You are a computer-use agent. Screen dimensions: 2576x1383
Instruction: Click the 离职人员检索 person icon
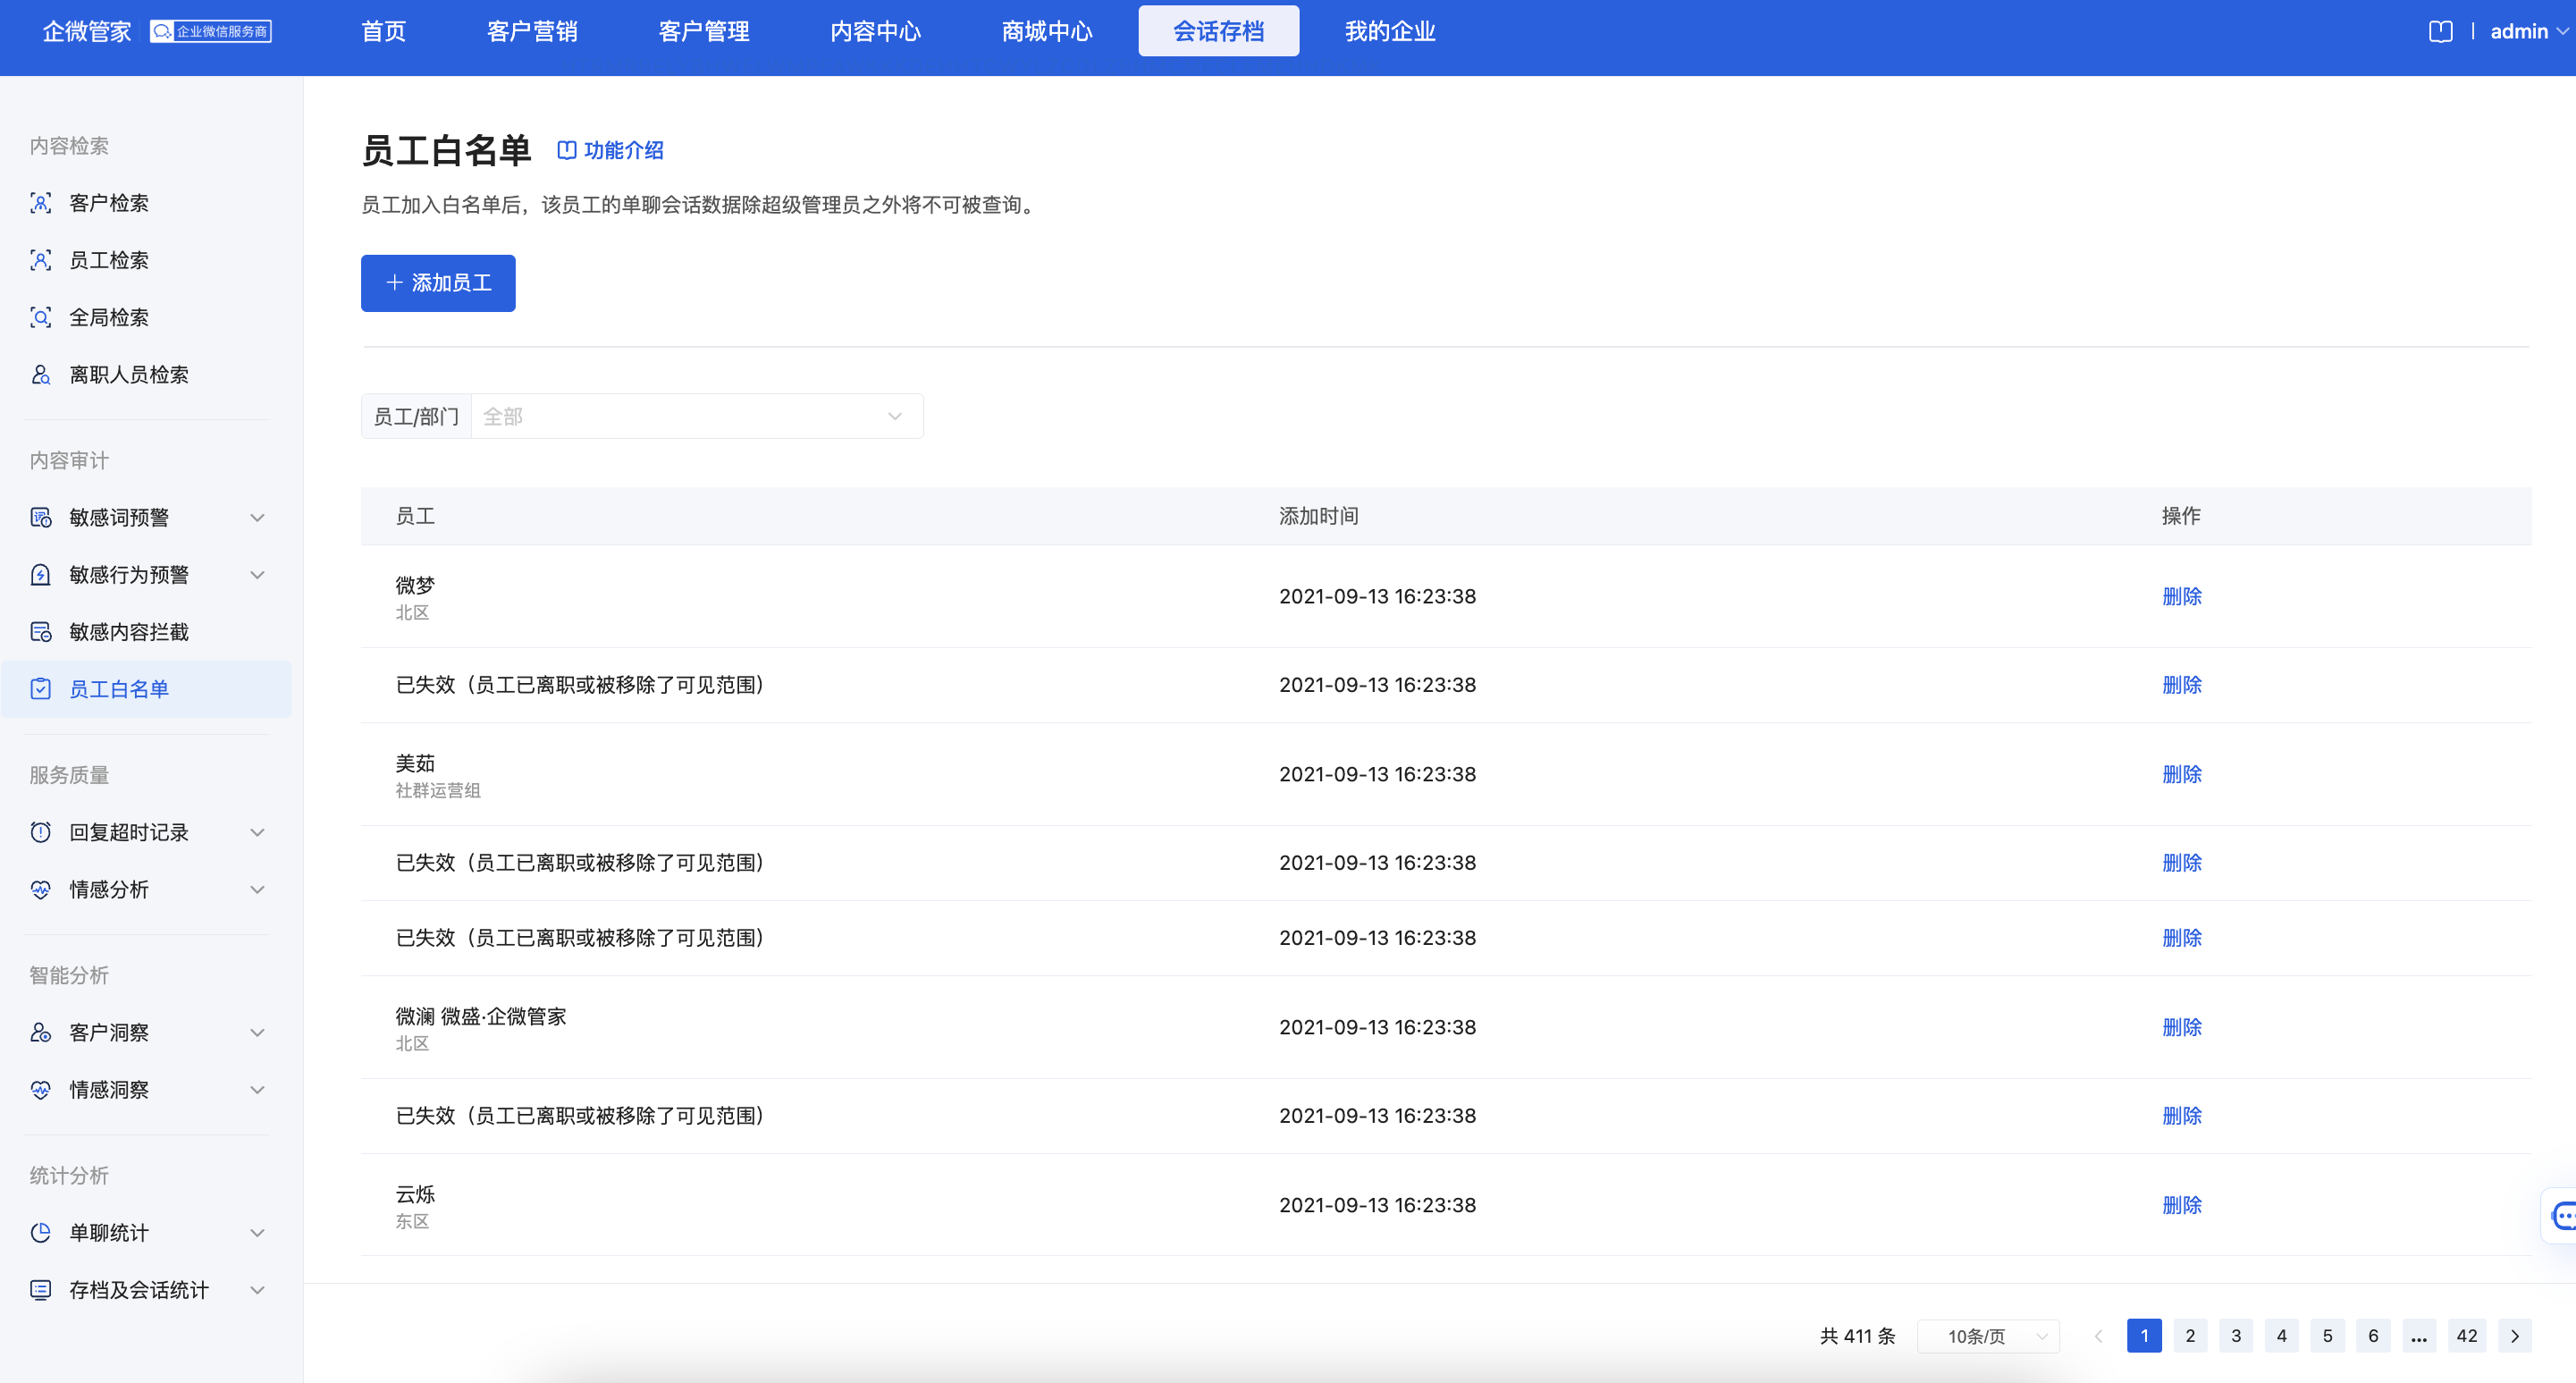point(41,374)
